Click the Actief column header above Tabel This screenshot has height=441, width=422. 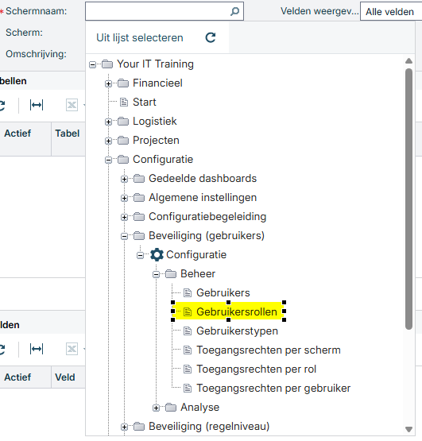coord(17,133)
